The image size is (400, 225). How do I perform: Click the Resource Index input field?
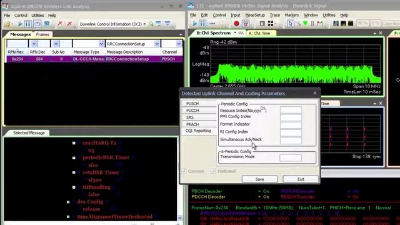291,110
